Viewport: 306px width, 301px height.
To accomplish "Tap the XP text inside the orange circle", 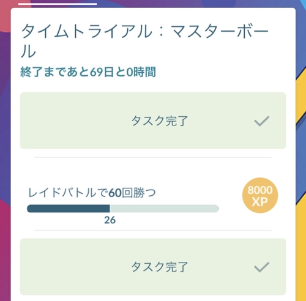I will click(259, 202).
